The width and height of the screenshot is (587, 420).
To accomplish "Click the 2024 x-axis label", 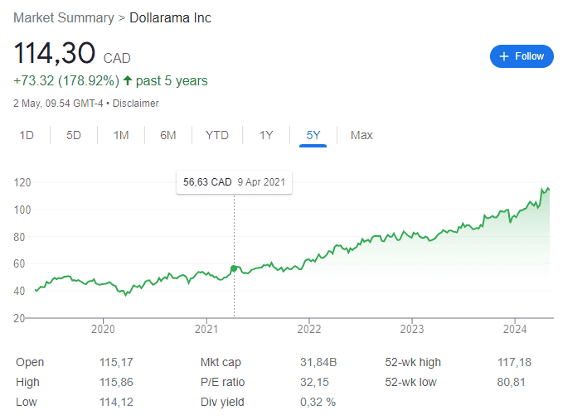I will (515, 329).
